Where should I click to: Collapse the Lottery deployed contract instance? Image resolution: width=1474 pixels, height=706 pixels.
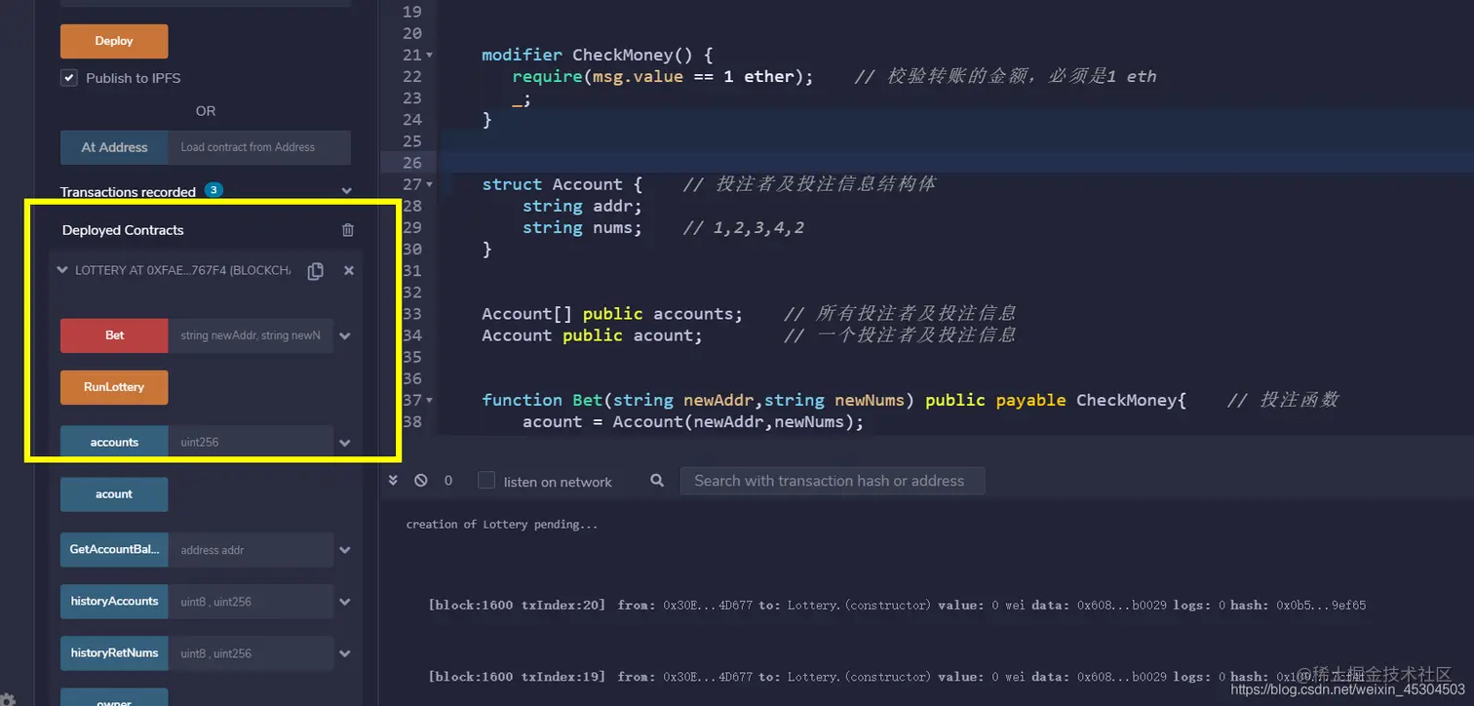[x=62, y=271]
